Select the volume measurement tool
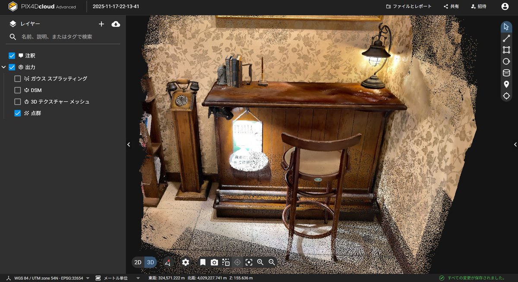This screenshot has width=518, height=282. [x=506, y=72]
